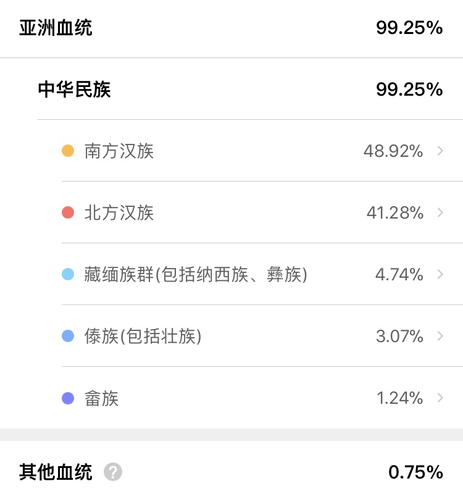Open the 傣族 details chevron

click(x=440, y=336)
